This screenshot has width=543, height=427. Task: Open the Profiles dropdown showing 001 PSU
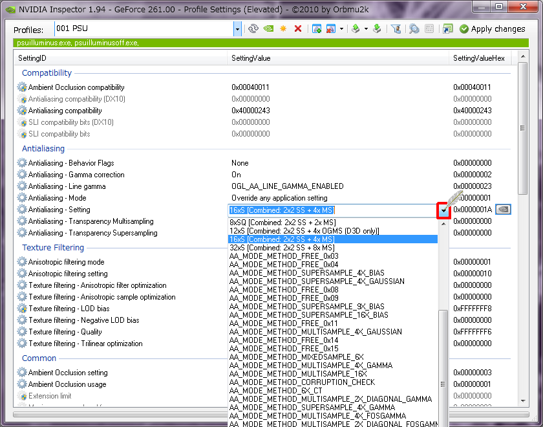(x=237, y=29)
